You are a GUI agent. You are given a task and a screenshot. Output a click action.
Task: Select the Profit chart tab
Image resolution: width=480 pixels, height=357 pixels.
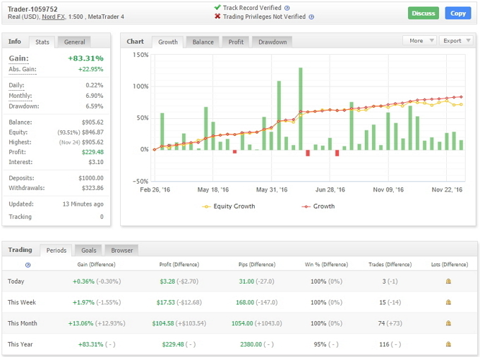(x=236, y=42)
